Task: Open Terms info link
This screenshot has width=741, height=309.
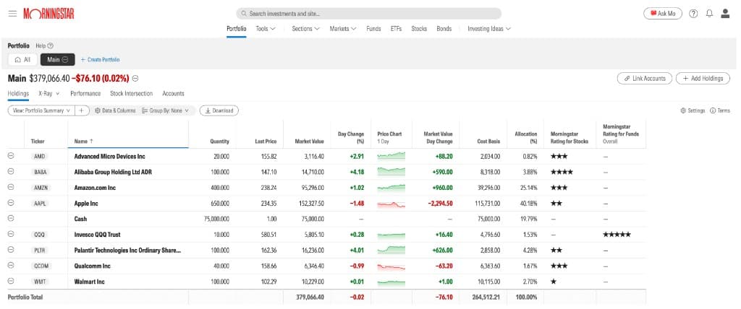Action: pos(720,110)
